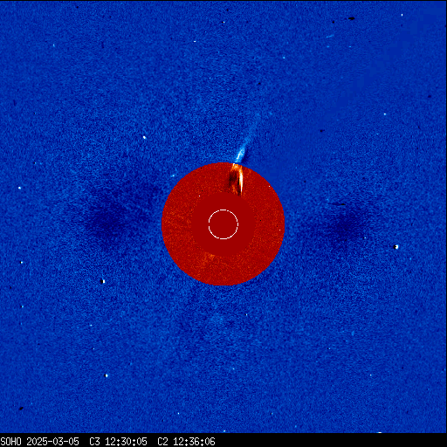Click the C3 12:30:05 timestamp
447x447 pixels.
click(x=118, y=442)
